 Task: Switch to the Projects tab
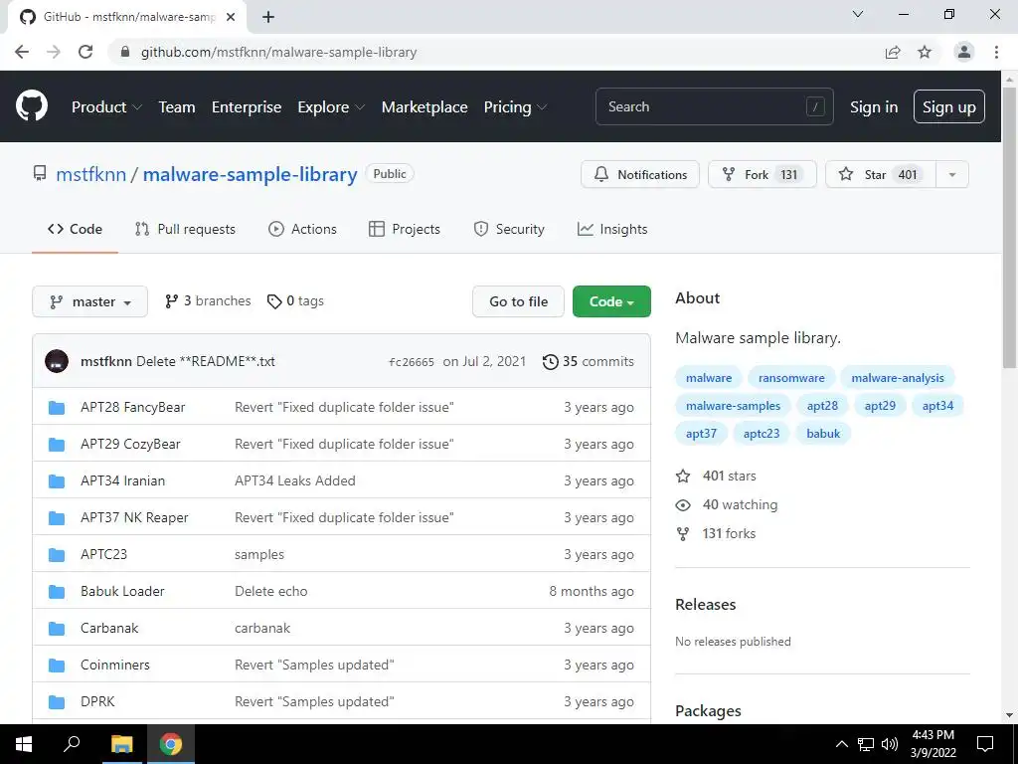pyautogui.click(x=405, y=230)
